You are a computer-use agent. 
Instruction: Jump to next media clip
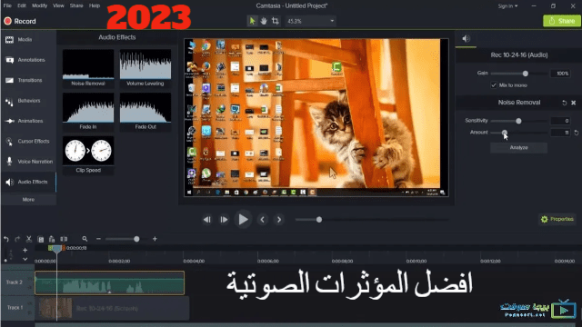[x=279, y=220]
